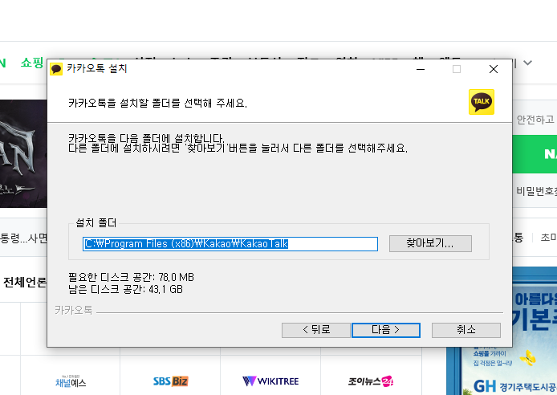The width and height of the screenshot is (557, 395).
Task: Click the game banner image behind the installer
Action: (23, 153)
